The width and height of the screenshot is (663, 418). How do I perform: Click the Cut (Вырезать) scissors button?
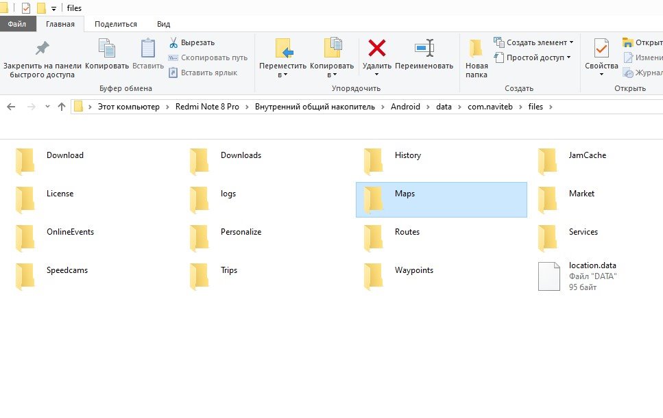point(192,42)
